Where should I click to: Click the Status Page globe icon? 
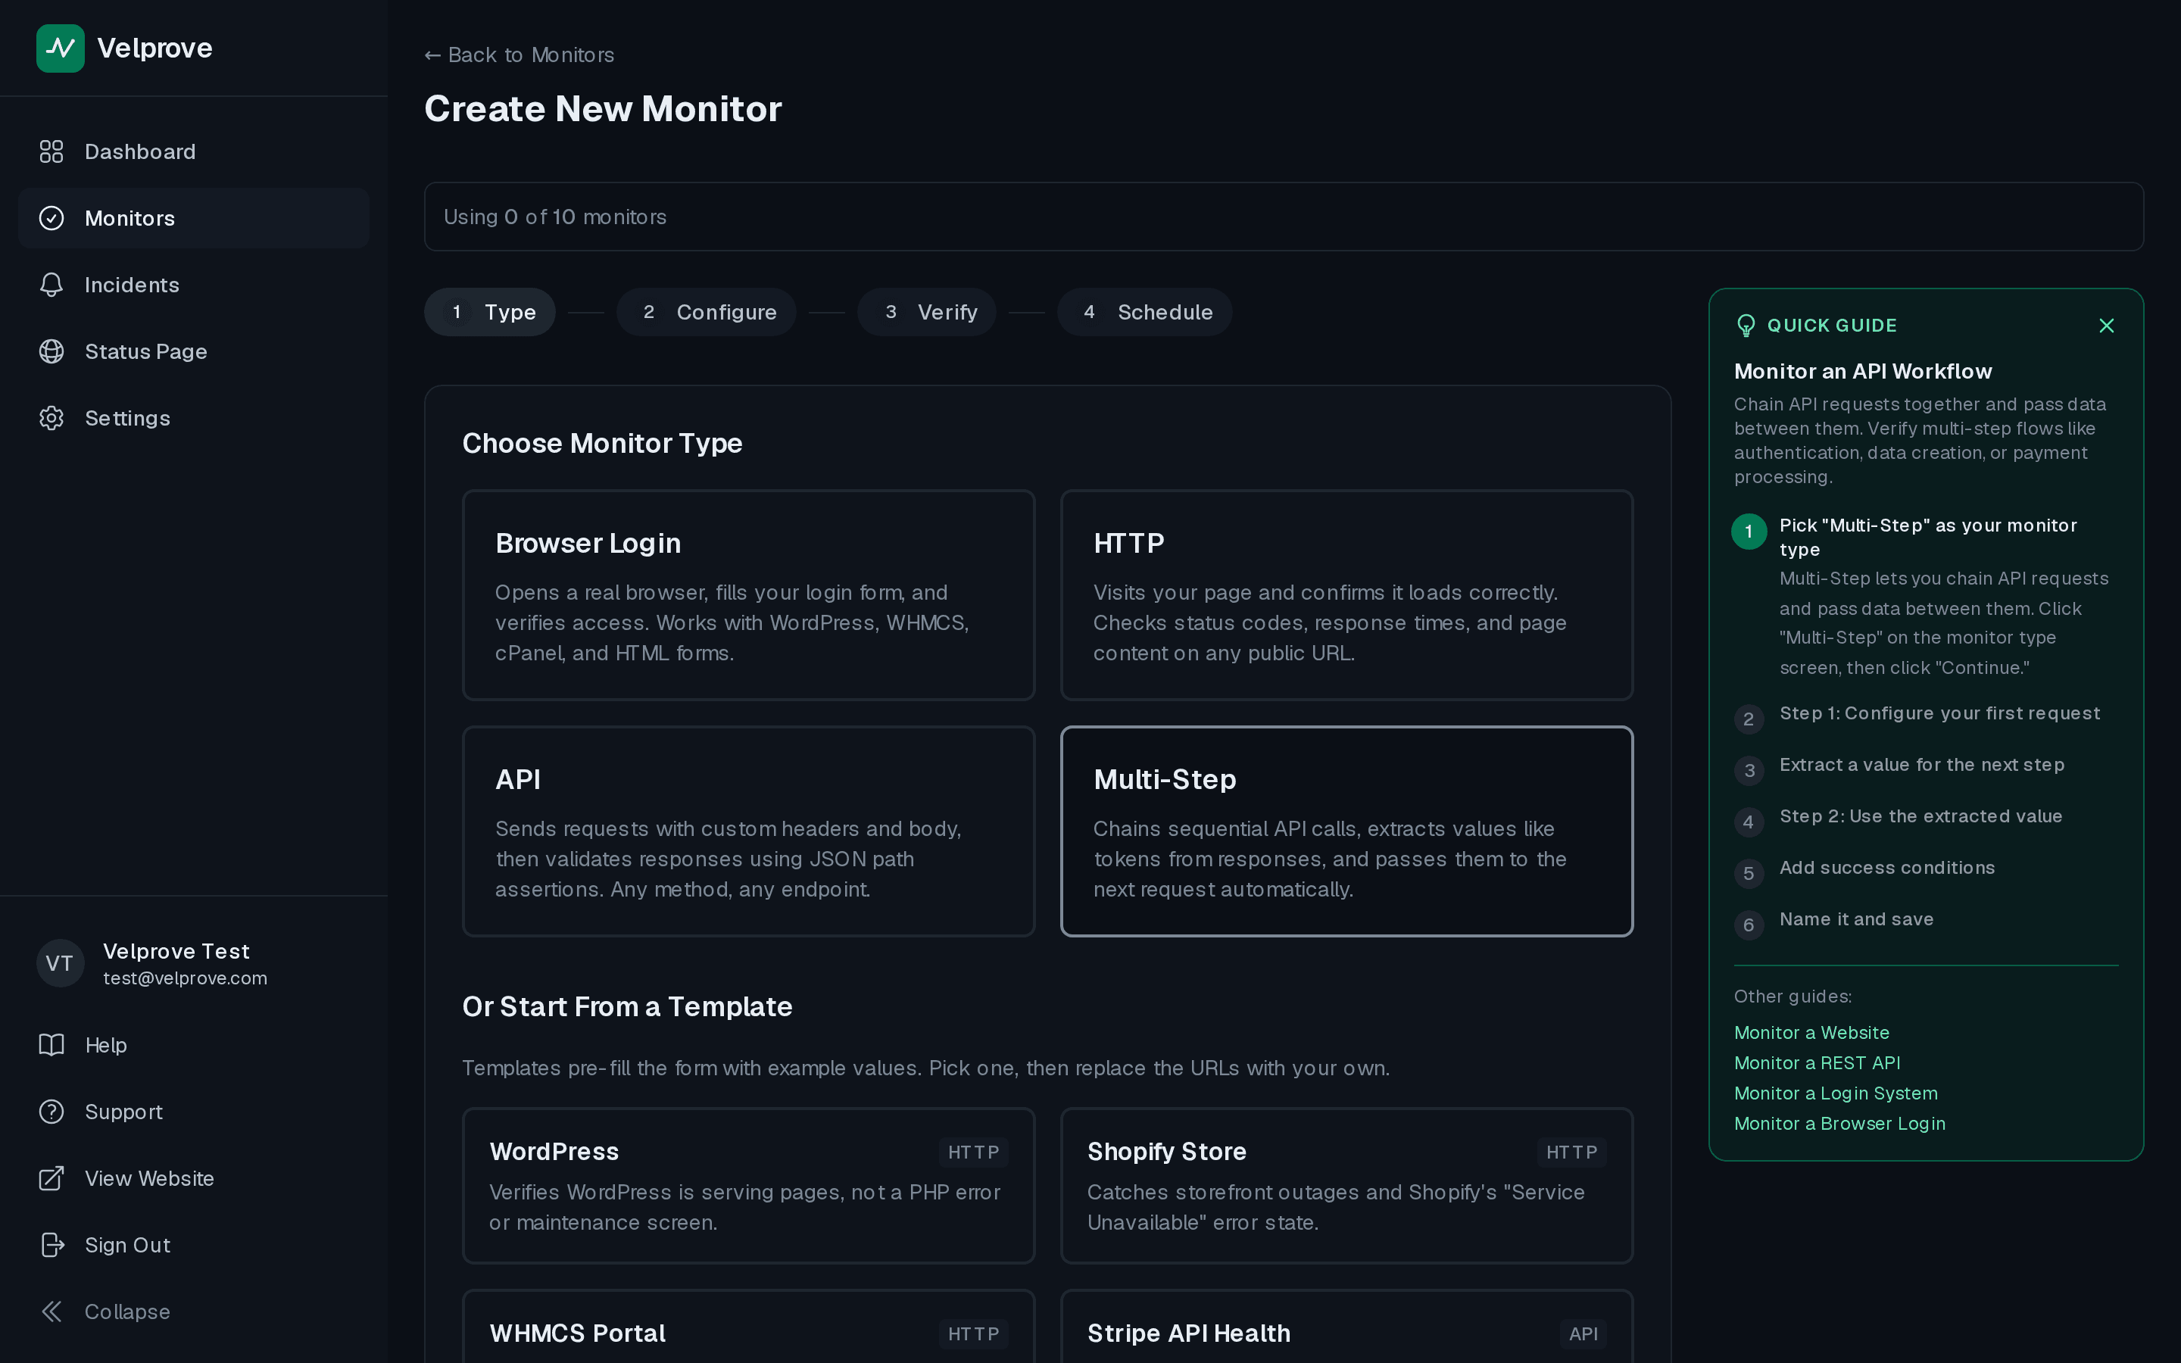point(51,351)
